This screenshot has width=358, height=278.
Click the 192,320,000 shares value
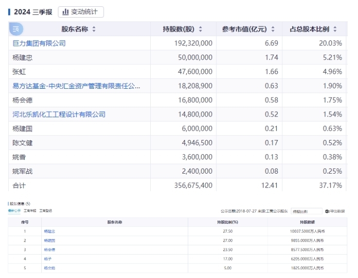pos(193,43)
